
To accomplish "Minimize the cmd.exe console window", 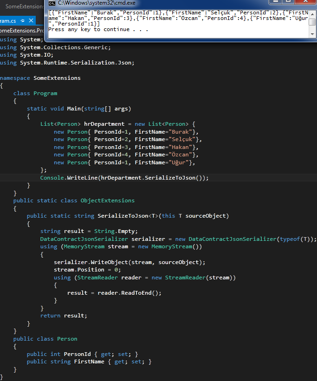I will [x=275, y=2].
